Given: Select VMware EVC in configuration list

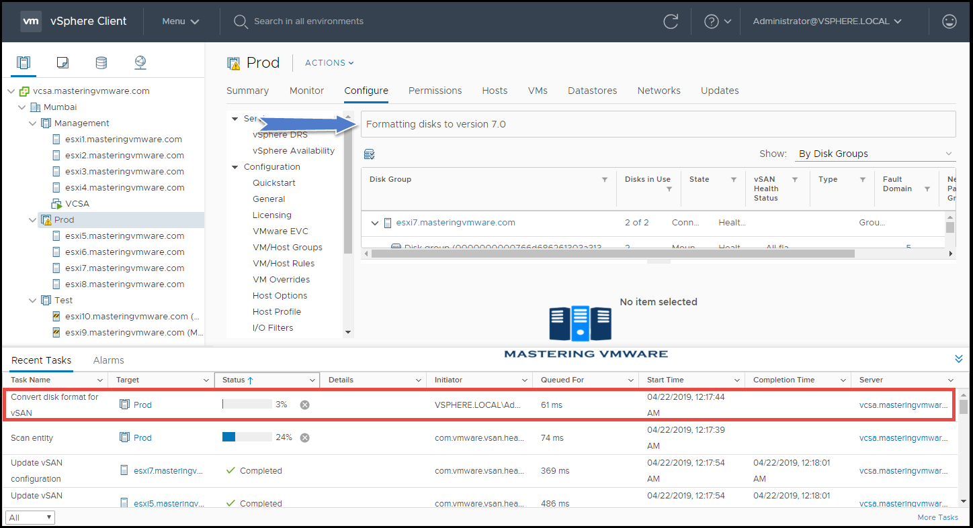Looking at the screenshot, I should 281,231.
